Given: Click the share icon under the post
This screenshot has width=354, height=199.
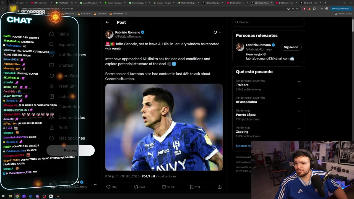Looking at the screenshot, I should 220,187.
